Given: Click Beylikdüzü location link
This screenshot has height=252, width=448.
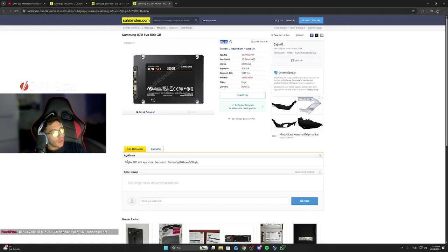Looking at the screenshot, I should 237,49.
